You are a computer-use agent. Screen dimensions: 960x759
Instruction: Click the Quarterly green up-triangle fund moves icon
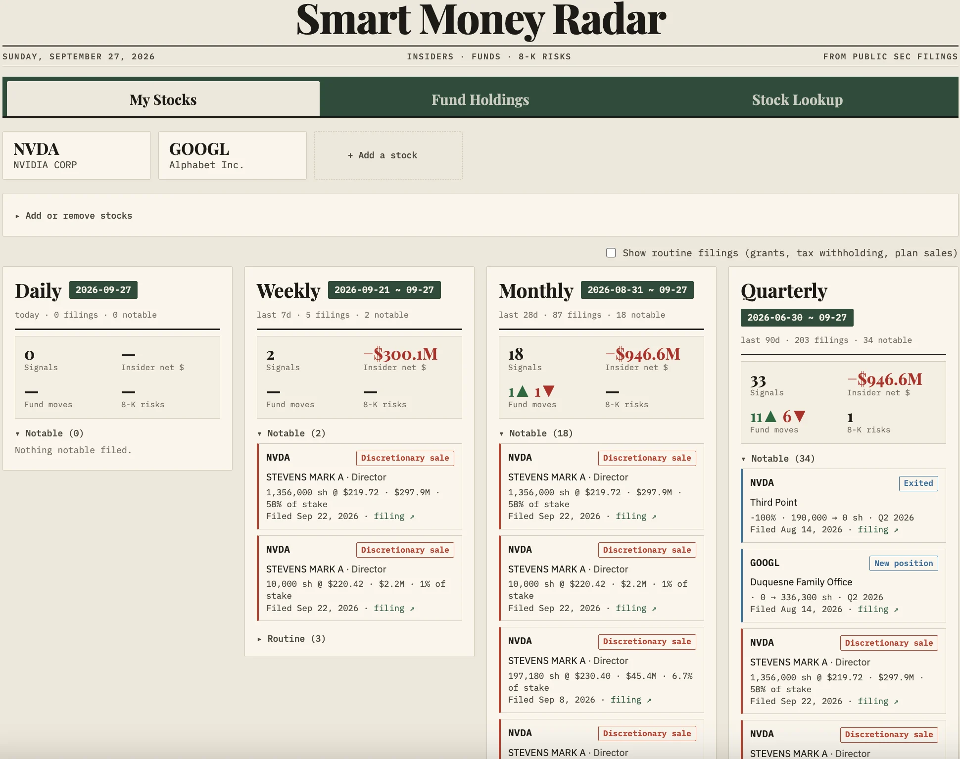(770, 417)
